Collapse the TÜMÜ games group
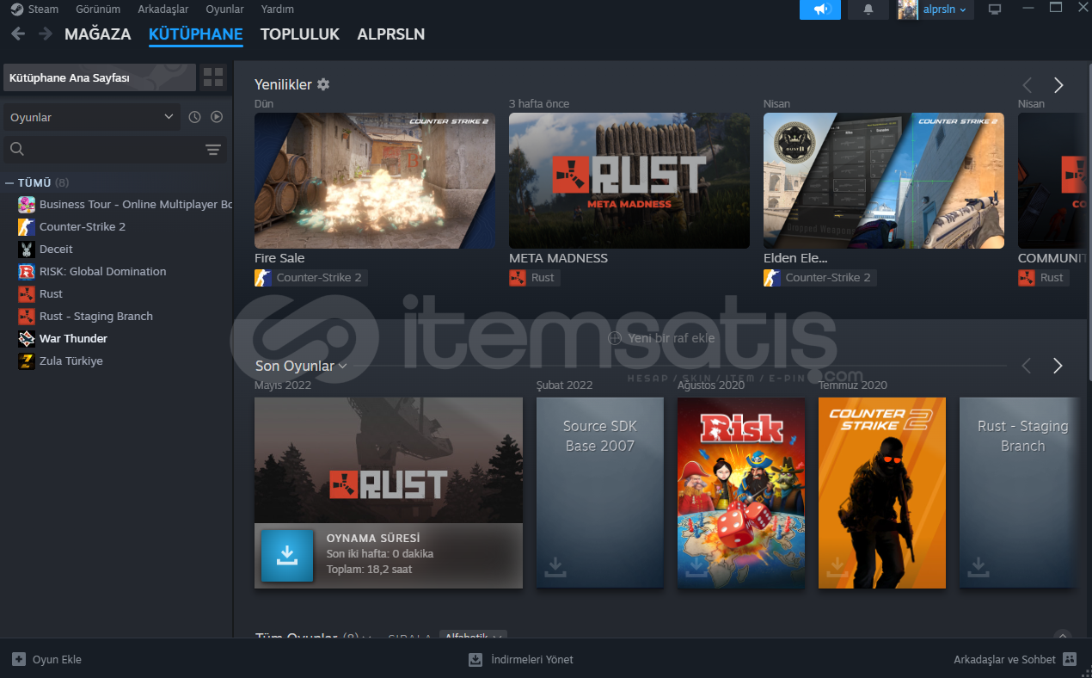Image resolution: width=1092 pixels, height=678 pixels. coord(9,182)
